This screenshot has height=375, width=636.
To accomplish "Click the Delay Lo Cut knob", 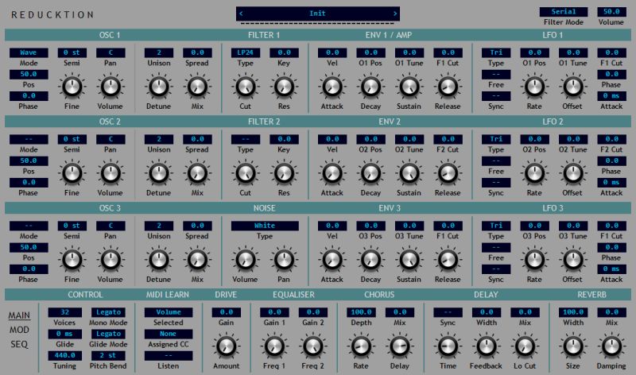I will coord(525,346).
